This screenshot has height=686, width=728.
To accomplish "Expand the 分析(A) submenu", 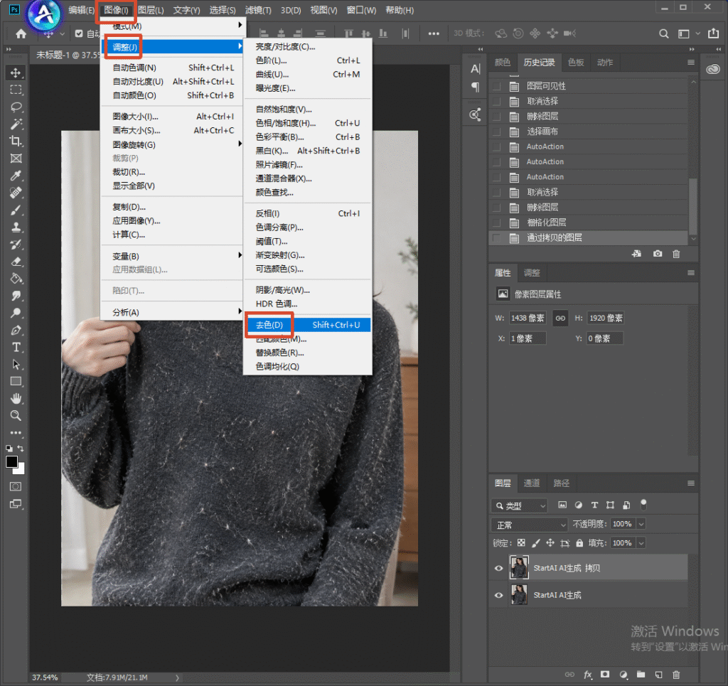I will click(172, 312).
